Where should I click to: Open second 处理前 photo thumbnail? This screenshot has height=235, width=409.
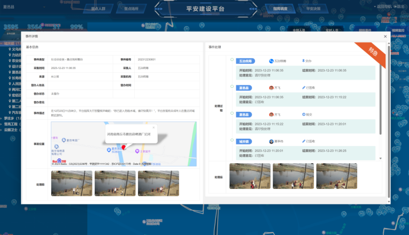pyautogui.click(x=115, y=183)
